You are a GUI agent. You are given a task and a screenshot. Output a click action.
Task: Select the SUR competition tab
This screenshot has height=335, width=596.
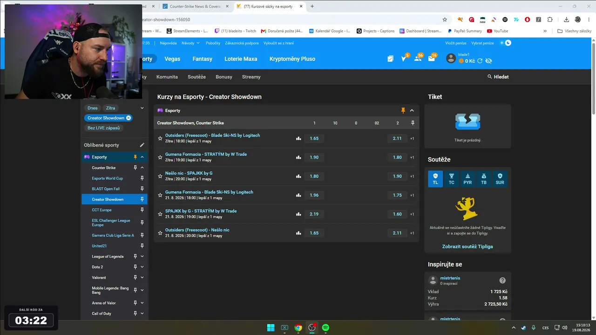tap(500, 179)
